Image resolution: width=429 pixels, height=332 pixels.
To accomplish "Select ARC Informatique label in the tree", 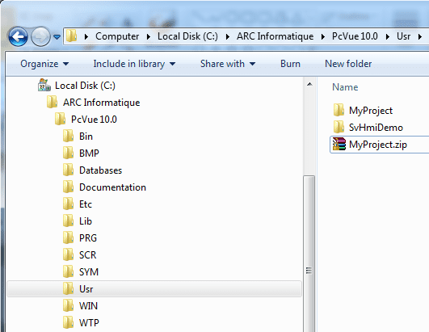I will [102, 103].
